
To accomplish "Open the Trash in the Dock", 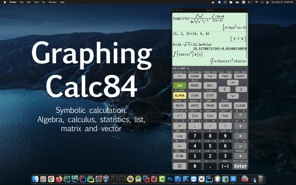I will [x=260, y=179].
